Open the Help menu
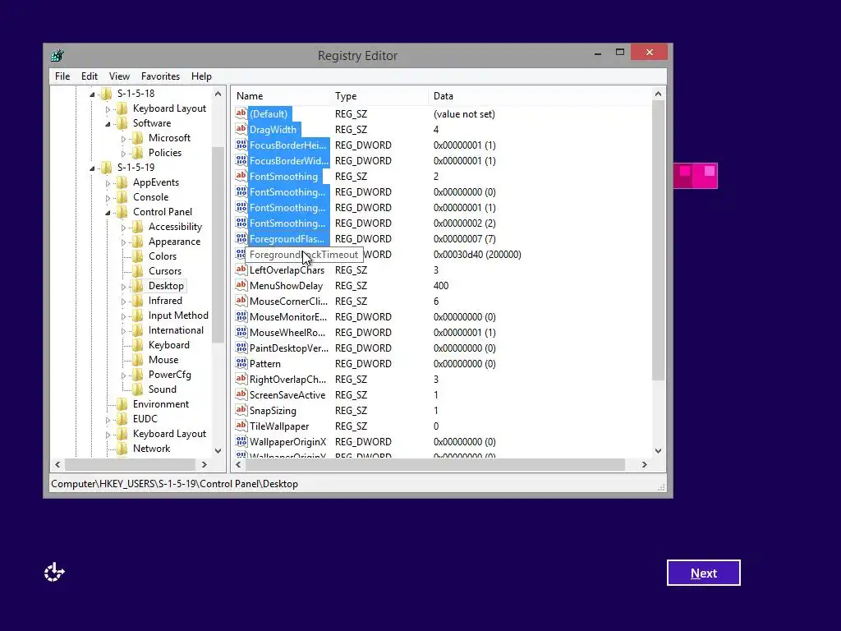841x631 pixels. (x=201, y=76)
